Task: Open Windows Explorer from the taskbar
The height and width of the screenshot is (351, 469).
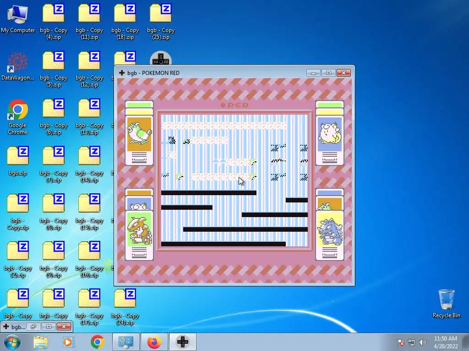Action: pos(41,342)
